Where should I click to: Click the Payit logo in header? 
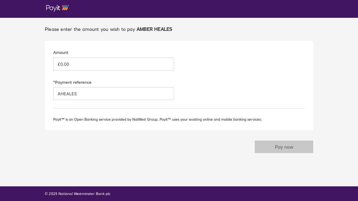(57, 8)
